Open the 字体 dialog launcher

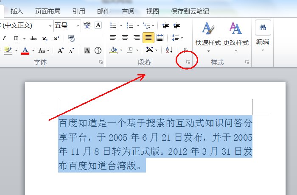click(101, 62)
